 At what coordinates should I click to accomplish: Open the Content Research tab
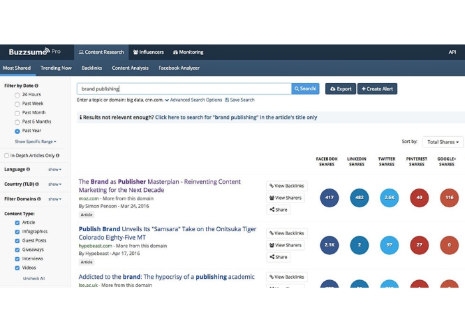click(x=101, y=52)
